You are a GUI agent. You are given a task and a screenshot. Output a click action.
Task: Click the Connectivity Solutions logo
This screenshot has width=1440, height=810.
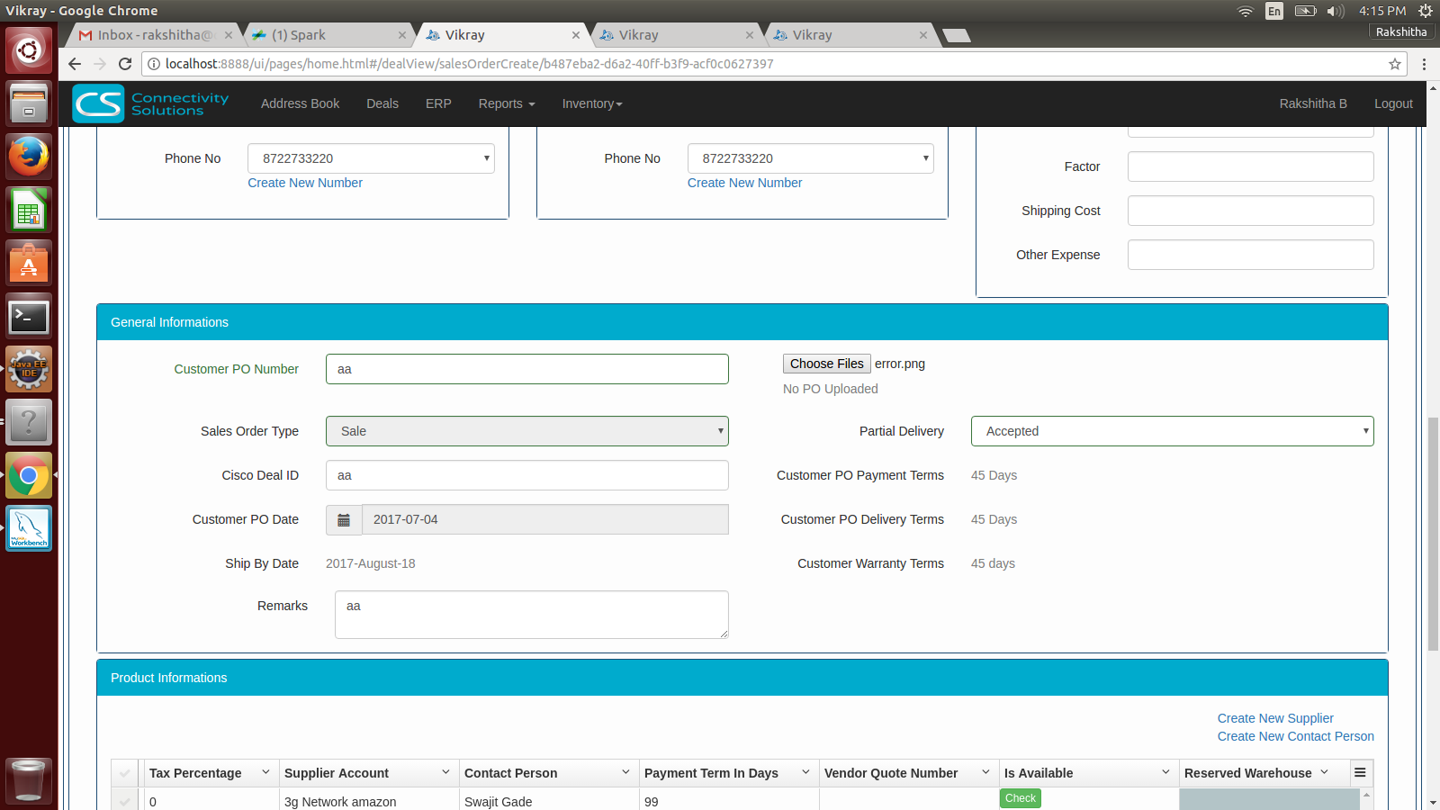pos(151,103)
